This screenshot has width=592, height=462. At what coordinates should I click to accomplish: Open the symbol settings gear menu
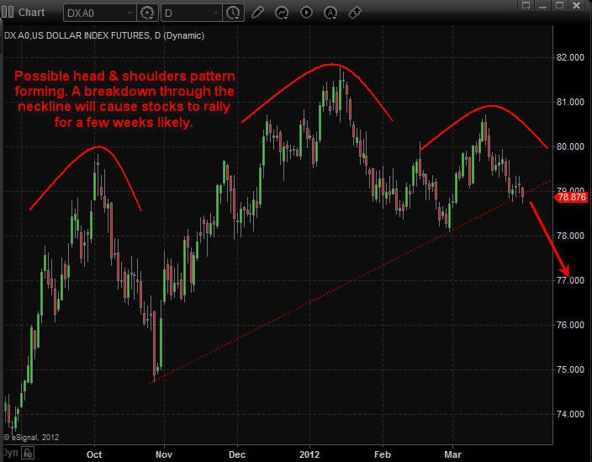coord(147,13)
